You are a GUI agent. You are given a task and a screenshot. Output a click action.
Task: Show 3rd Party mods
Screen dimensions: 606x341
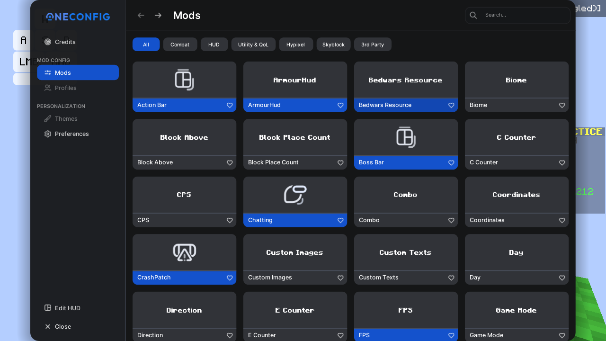(373, 45)
